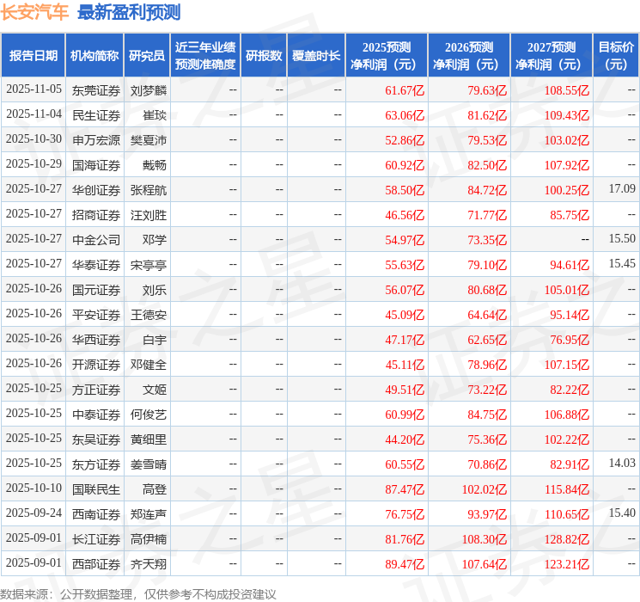This screenshot has width=640, height=602.
Task: Select analyst 齐天翔
Action: (149, 564)
